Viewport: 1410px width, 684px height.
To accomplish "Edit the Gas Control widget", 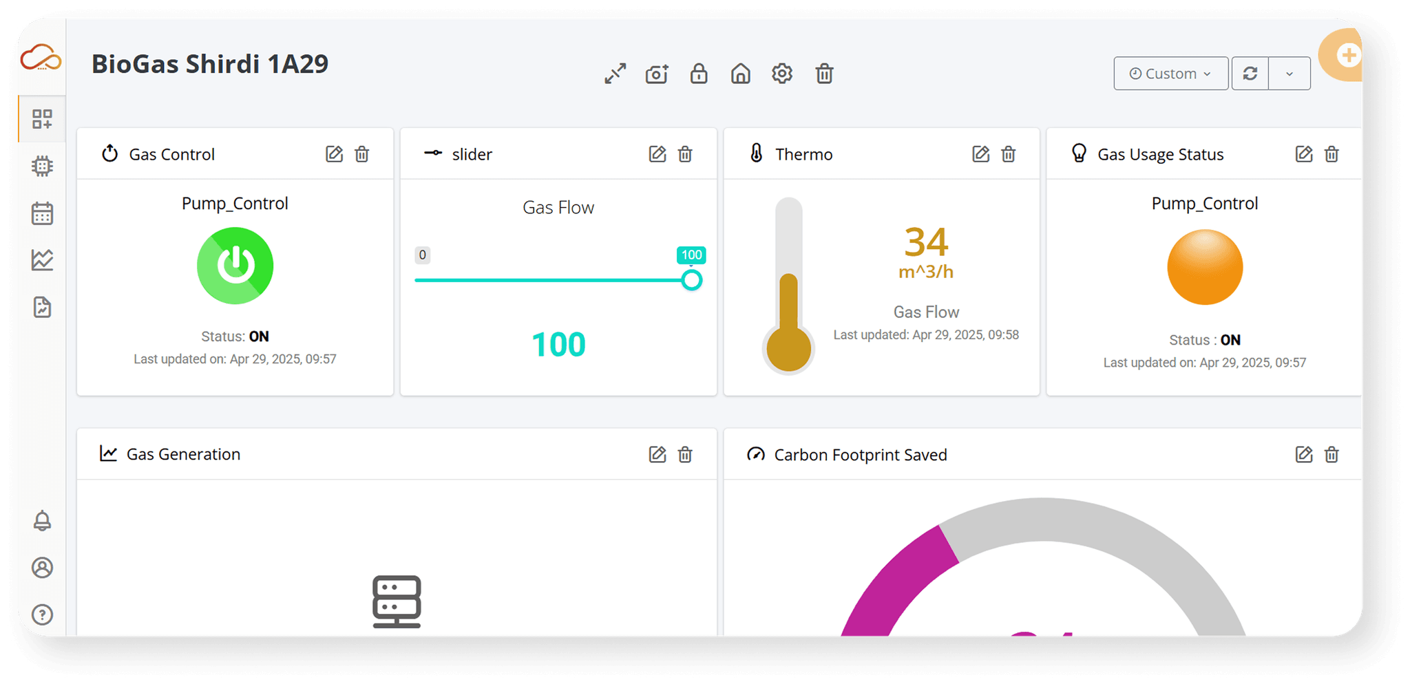I will [334, 154].
